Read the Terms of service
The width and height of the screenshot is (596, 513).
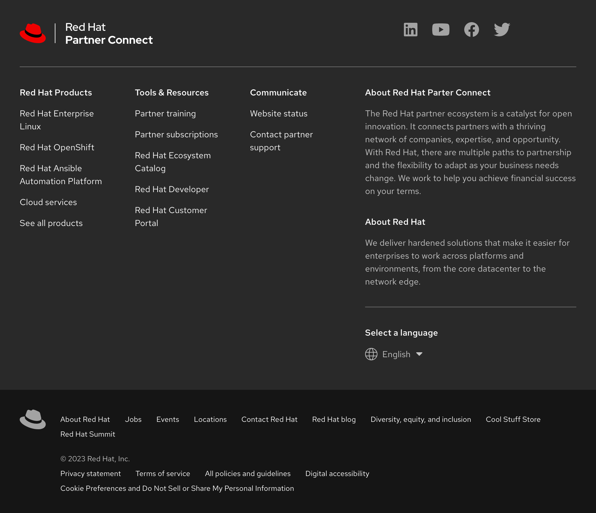[x=163, y=474]
